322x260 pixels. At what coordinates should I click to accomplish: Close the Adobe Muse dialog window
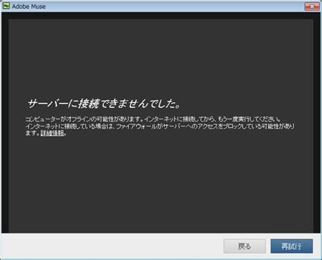tap(312, 7)
